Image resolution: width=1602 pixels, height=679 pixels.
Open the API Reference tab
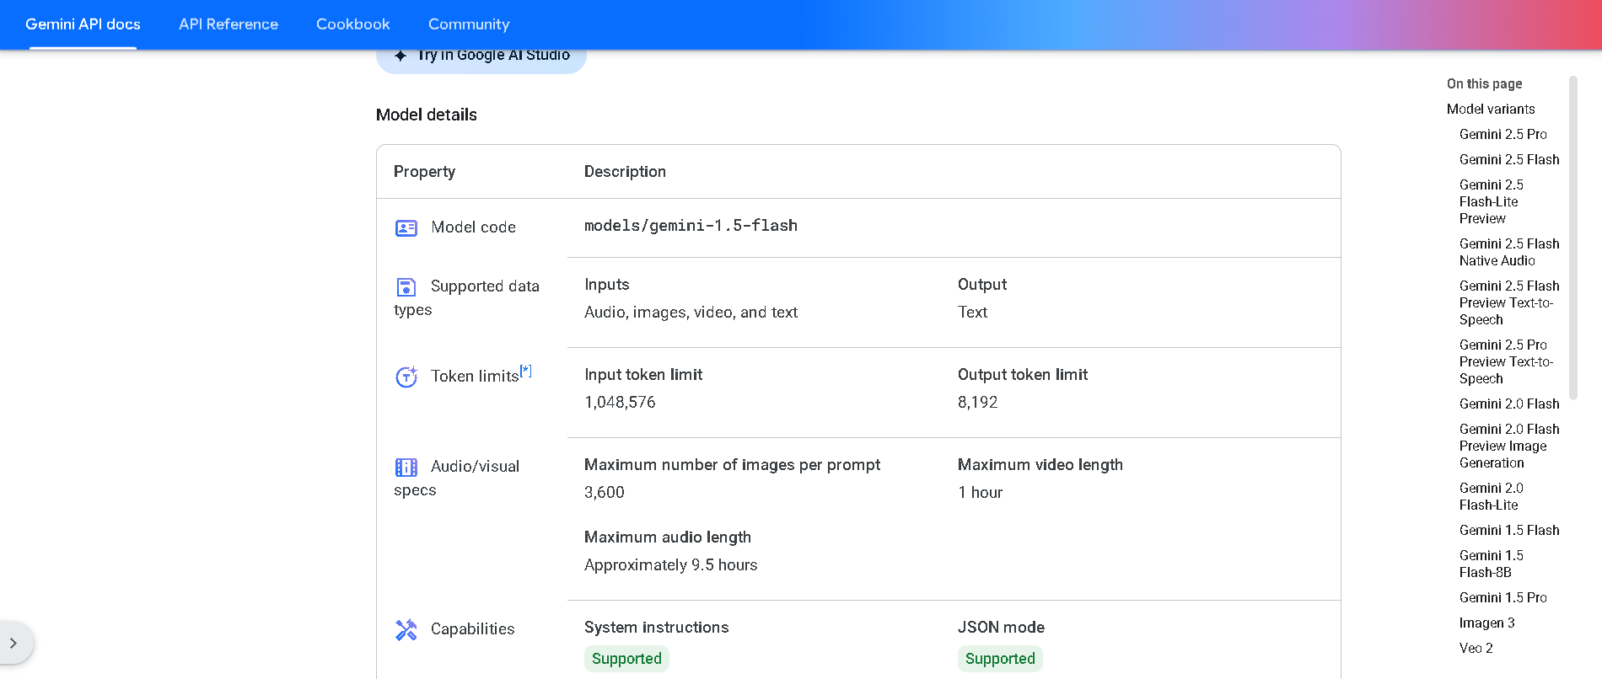coord(228,24)
